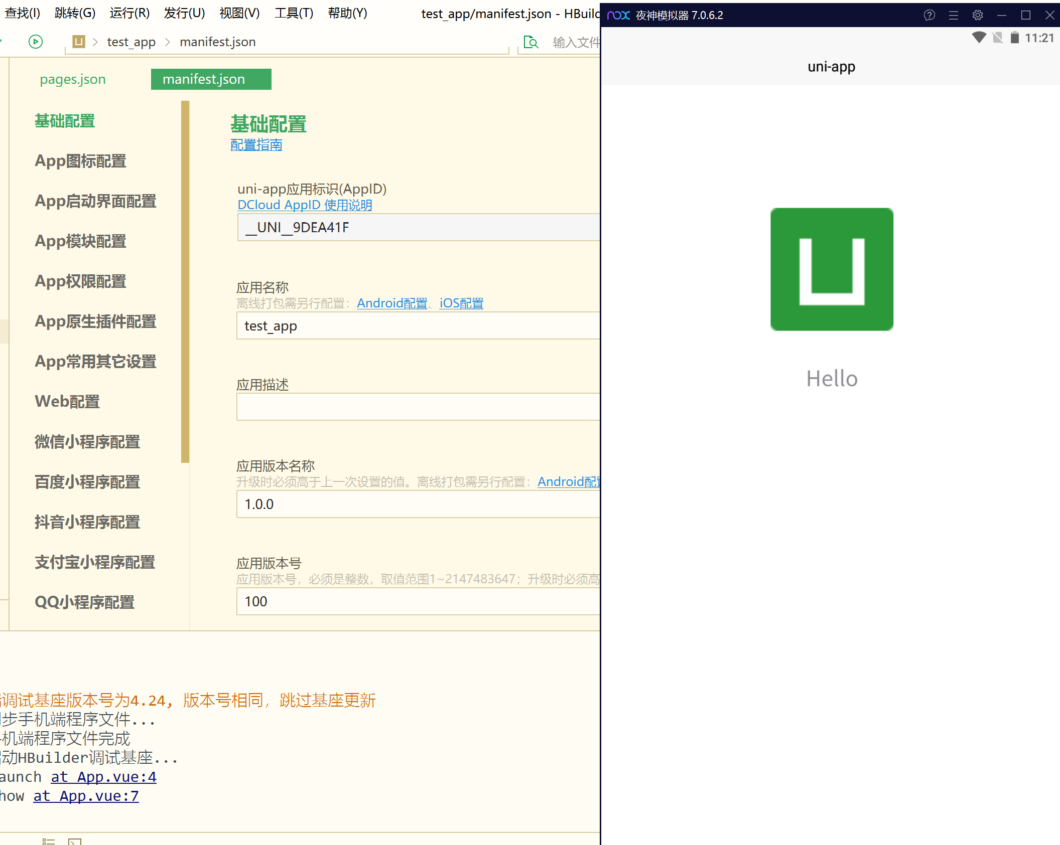
Task: Open the terminal icon at bottom bar
Action: (x=75, y=841)
